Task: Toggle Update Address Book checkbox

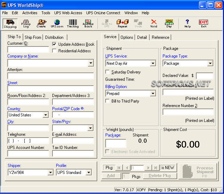Action: click(x=54, y=44)
